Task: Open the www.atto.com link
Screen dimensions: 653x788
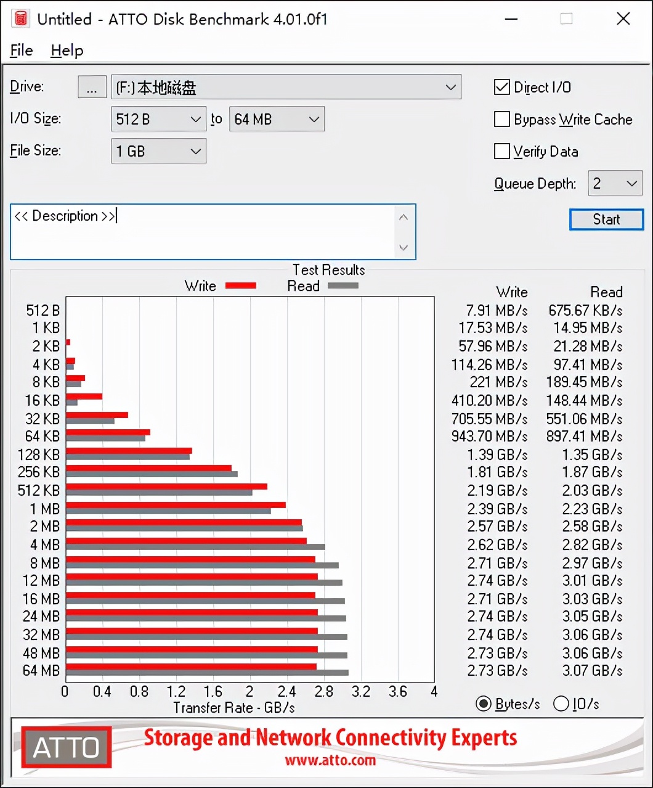Action: [x=330, y=760]
